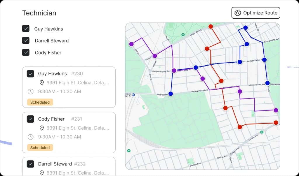Toggle the Darrell Steward #232 job checkbox
Screen dimensions: 299x176
31,164
